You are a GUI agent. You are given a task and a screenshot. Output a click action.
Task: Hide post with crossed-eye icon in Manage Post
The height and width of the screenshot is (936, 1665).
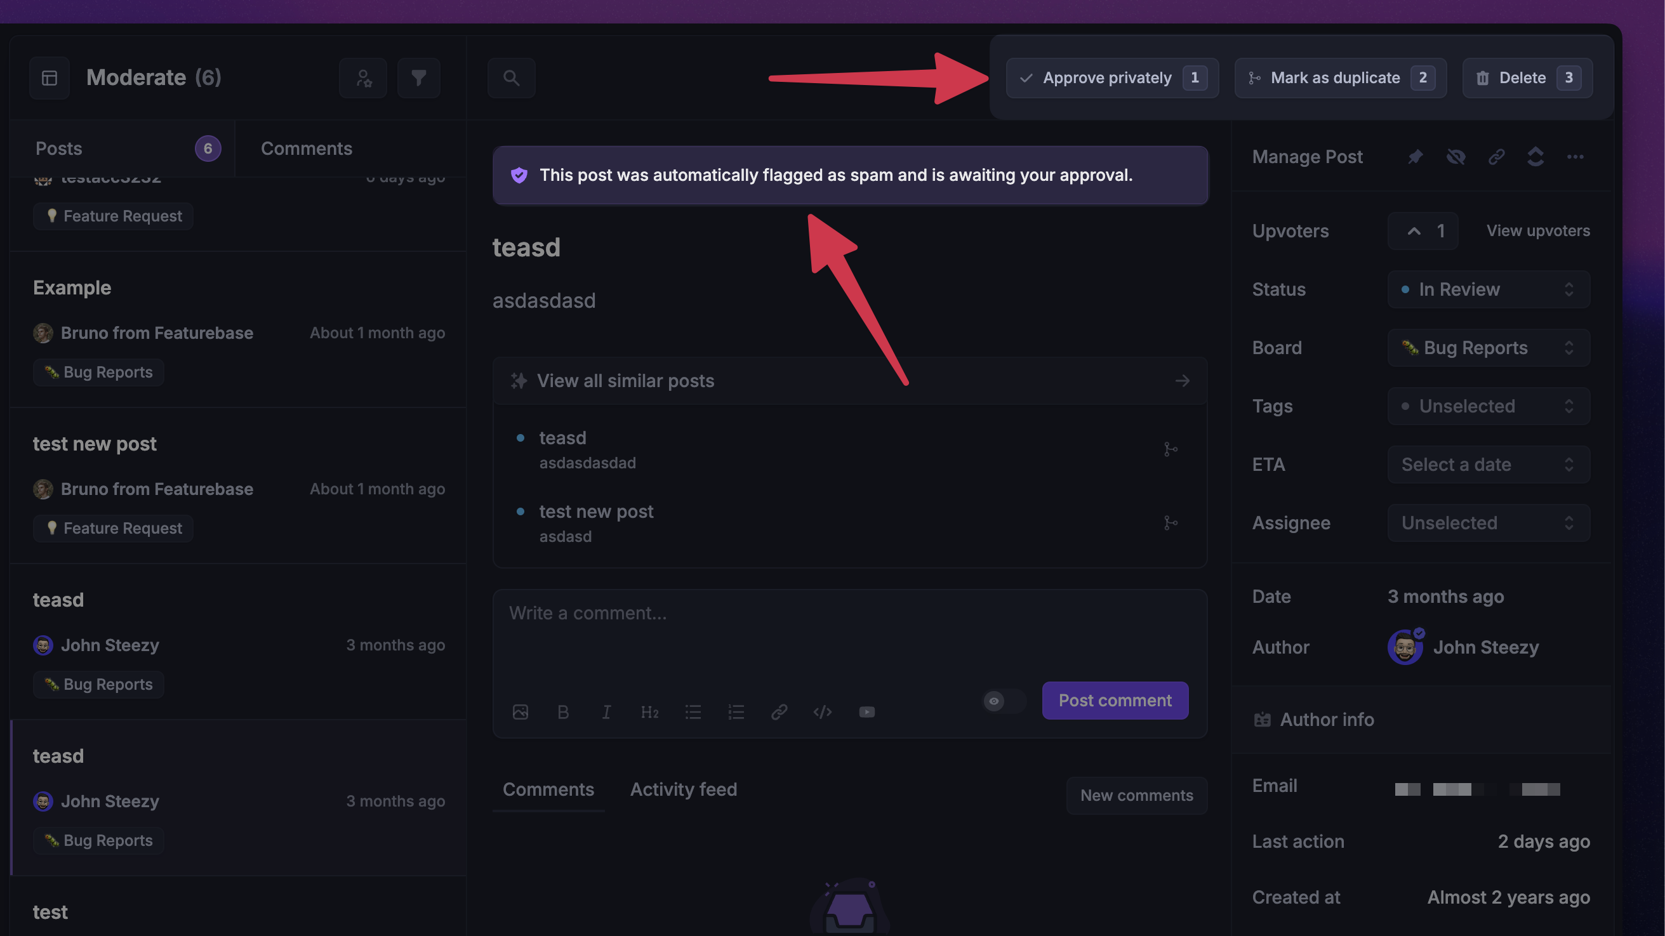pyautogui.click(x=1456, y=157)
